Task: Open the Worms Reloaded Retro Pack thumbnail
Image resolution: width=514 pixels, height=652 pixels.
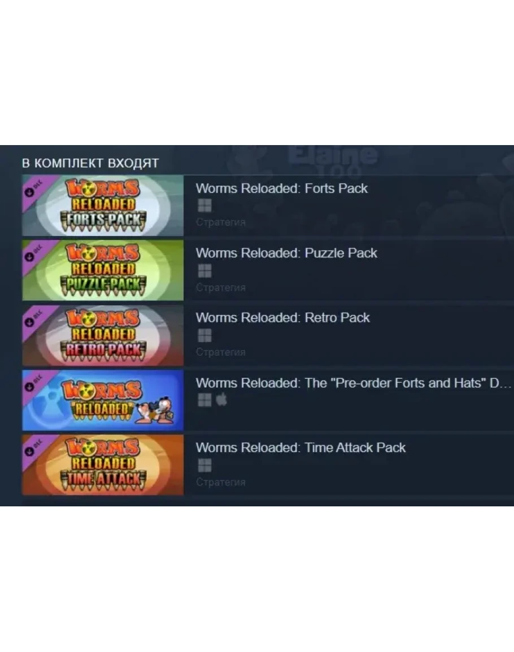Action: 103,335
